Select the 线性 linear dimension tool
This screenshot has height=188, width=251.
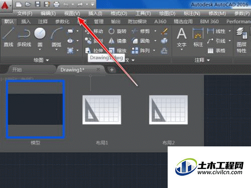click(x=216, y=31)
